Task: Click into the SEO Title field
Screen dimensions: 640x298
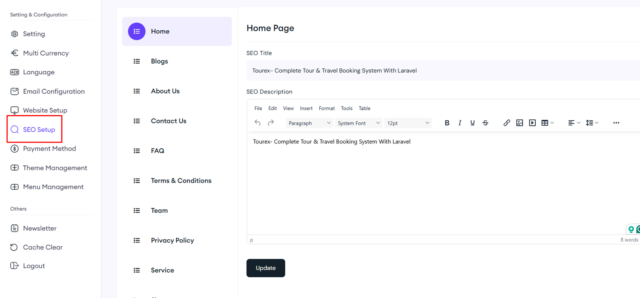Action: (x=440, y=71)
